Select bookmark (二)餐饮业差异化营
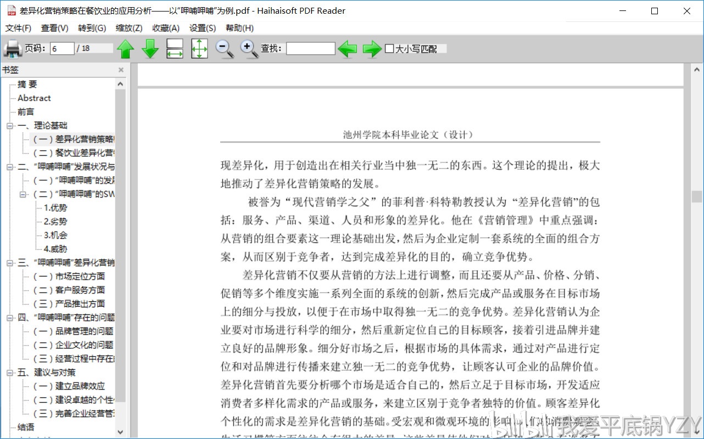Viewport: 704px width, 439px height. (x=74, y=153)
